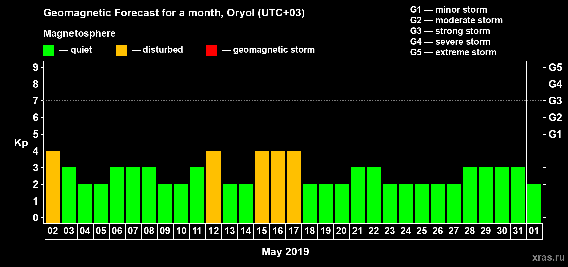Viewport: 568px width, 267px height.
Task: Select the orange bar for day 12
Action: [x=214, y=187]
